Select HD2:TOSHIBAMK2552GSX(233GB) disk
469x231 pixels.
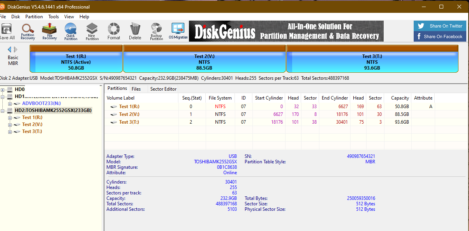[x=53, y=110]
